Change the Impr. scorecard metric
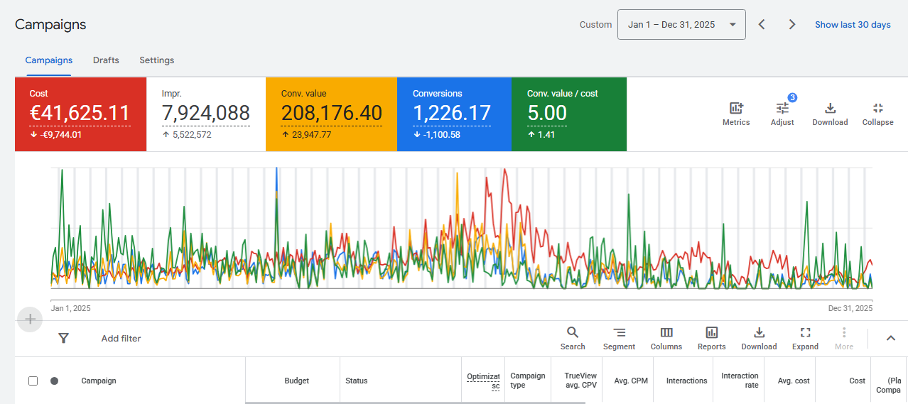Screen dimensions: 908x404 point(206,114)
